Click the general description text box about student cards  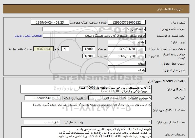[x=86, y=89]
